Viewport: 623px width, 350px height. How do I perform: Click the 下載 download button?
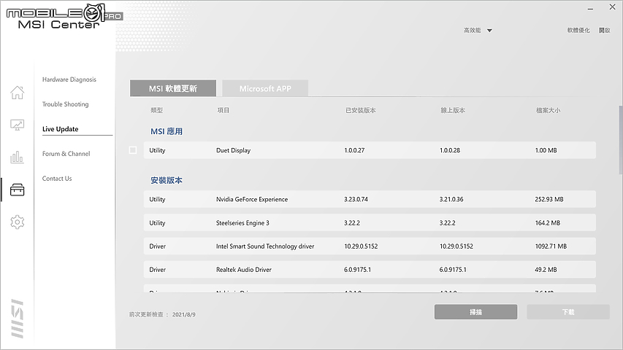(x=568, y=312)
